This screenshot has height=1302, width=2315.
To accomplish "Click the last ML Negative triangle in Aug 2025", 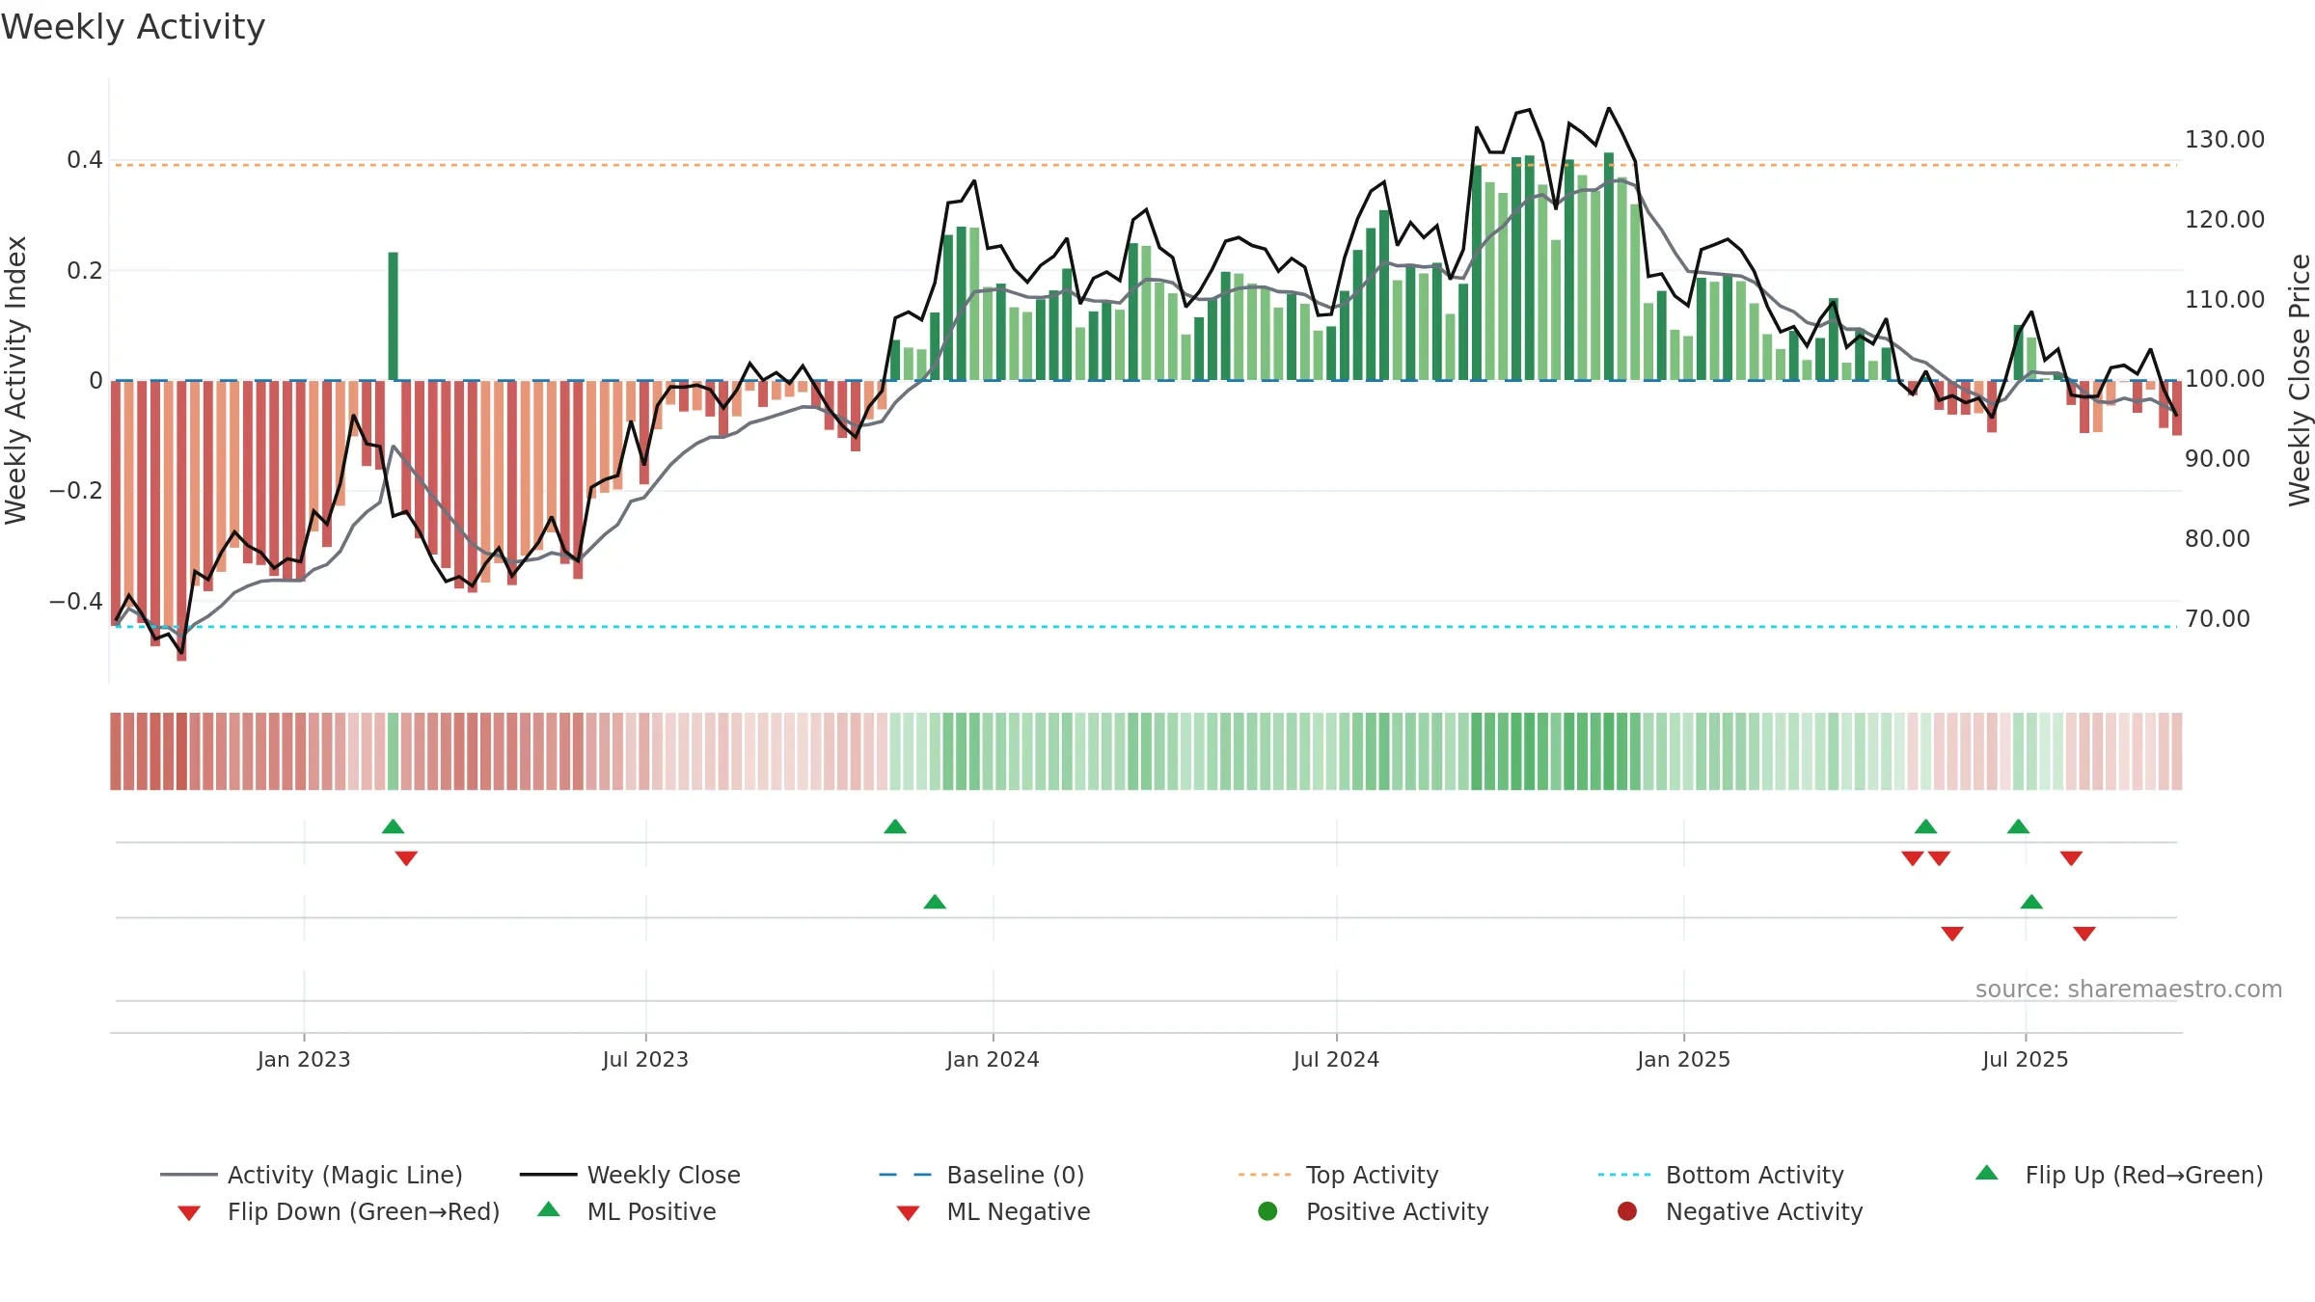I will [x=2084, y=934].
